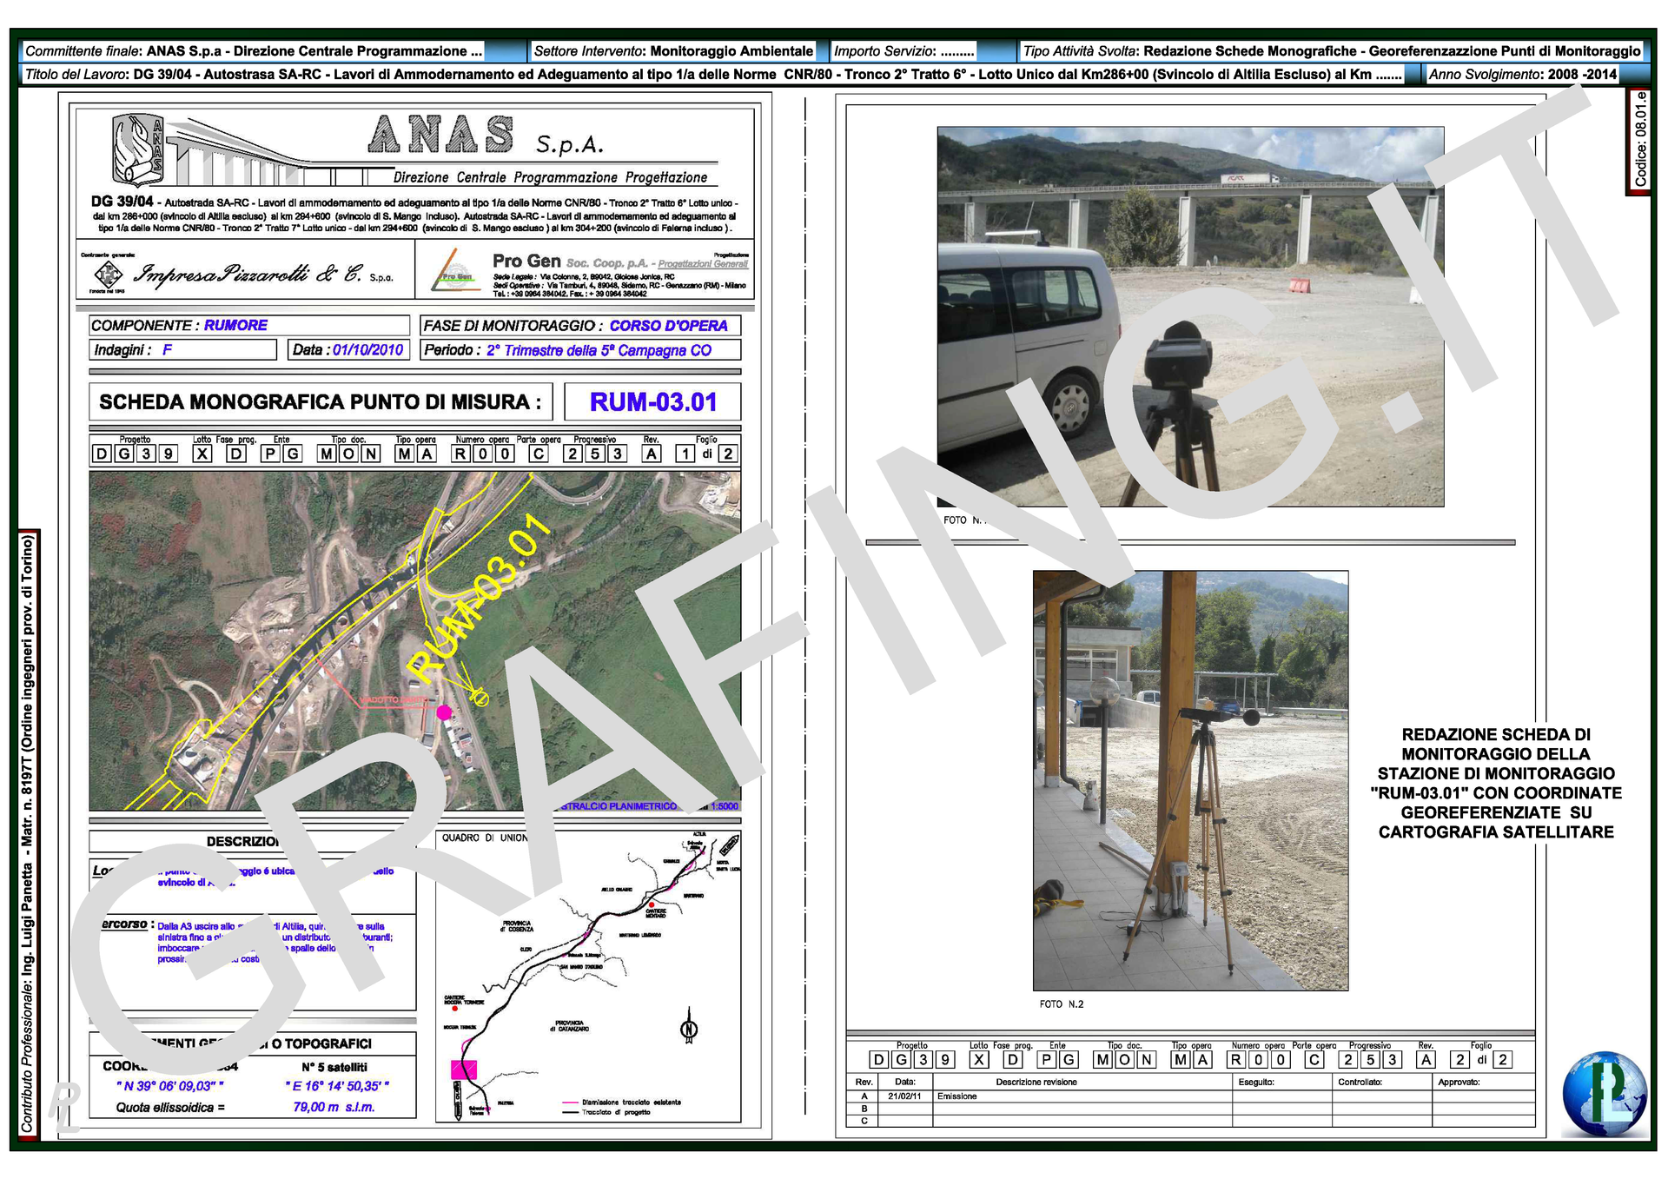Click the Settore Intervento header cell
This screenshot has width=1668, height=1179.
click(x=672, y=51)
